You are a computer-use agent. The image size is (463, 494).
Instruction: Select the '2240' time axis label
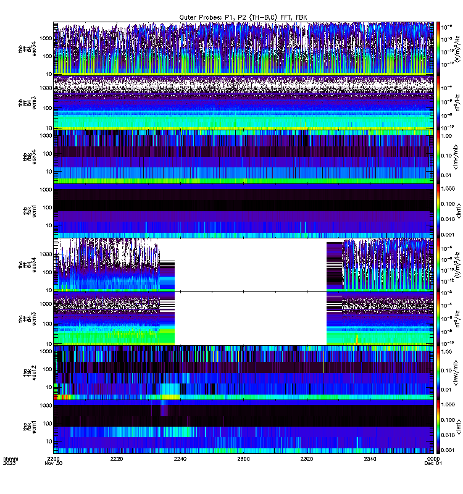coord(180,459)
